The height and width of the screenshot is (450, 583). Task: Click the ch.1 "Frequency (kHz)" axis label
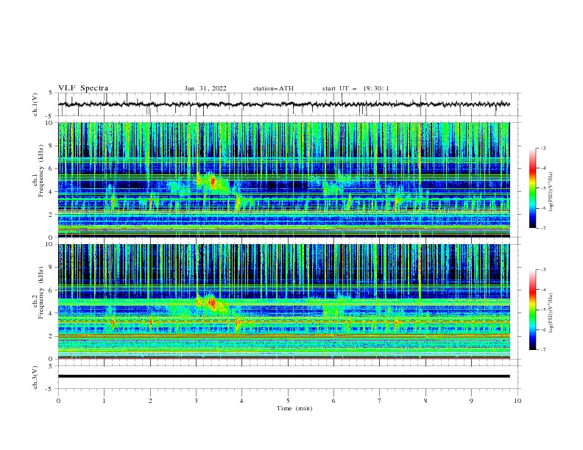tap(41, 171)
